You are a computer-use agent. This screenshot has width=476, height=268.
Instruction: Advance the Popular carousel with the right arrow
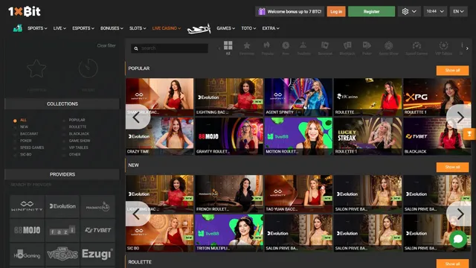[x=460, y=118]
